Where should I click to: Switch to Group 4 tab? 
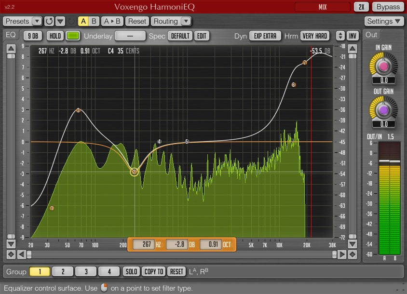pyautogui.click(x=109, y=272)
